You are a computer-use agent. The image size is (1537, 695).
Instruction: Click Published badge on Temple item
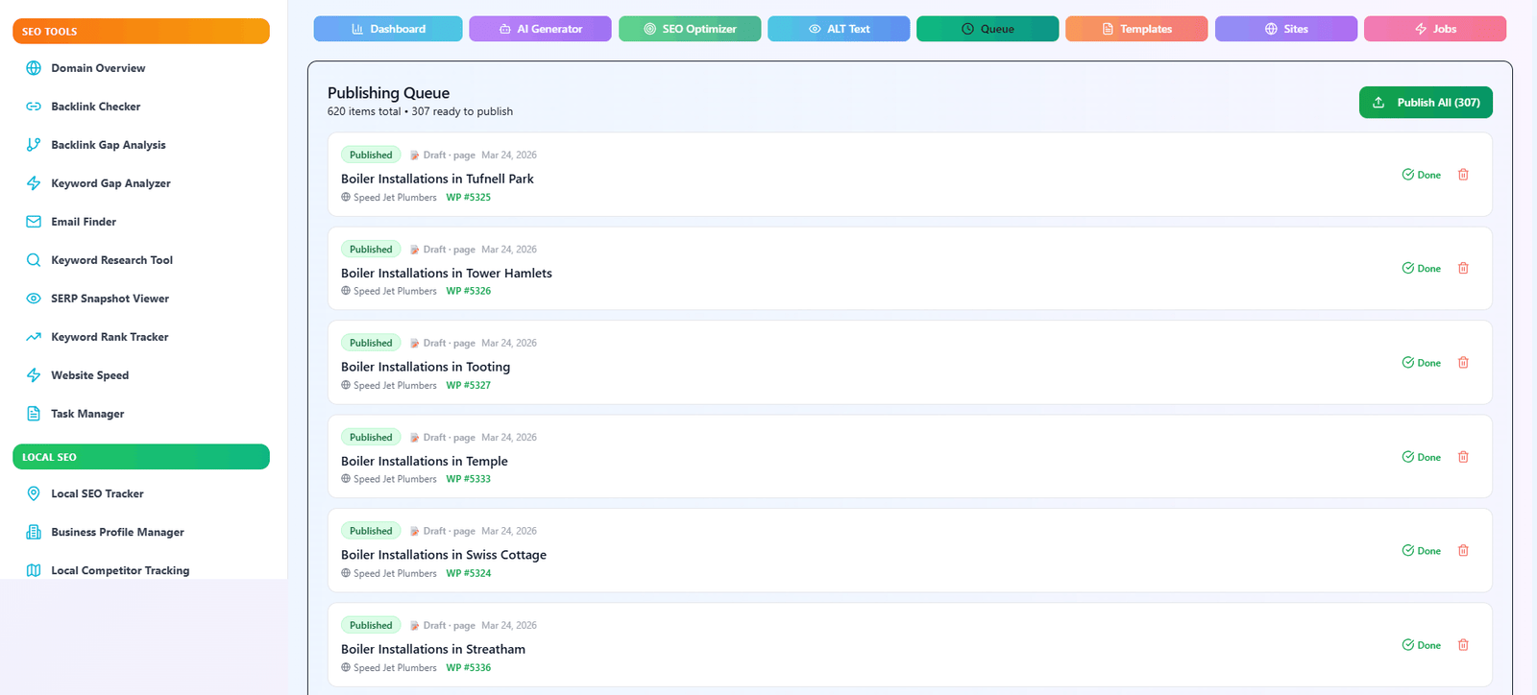pyautogui.click(x=371, y=437)
